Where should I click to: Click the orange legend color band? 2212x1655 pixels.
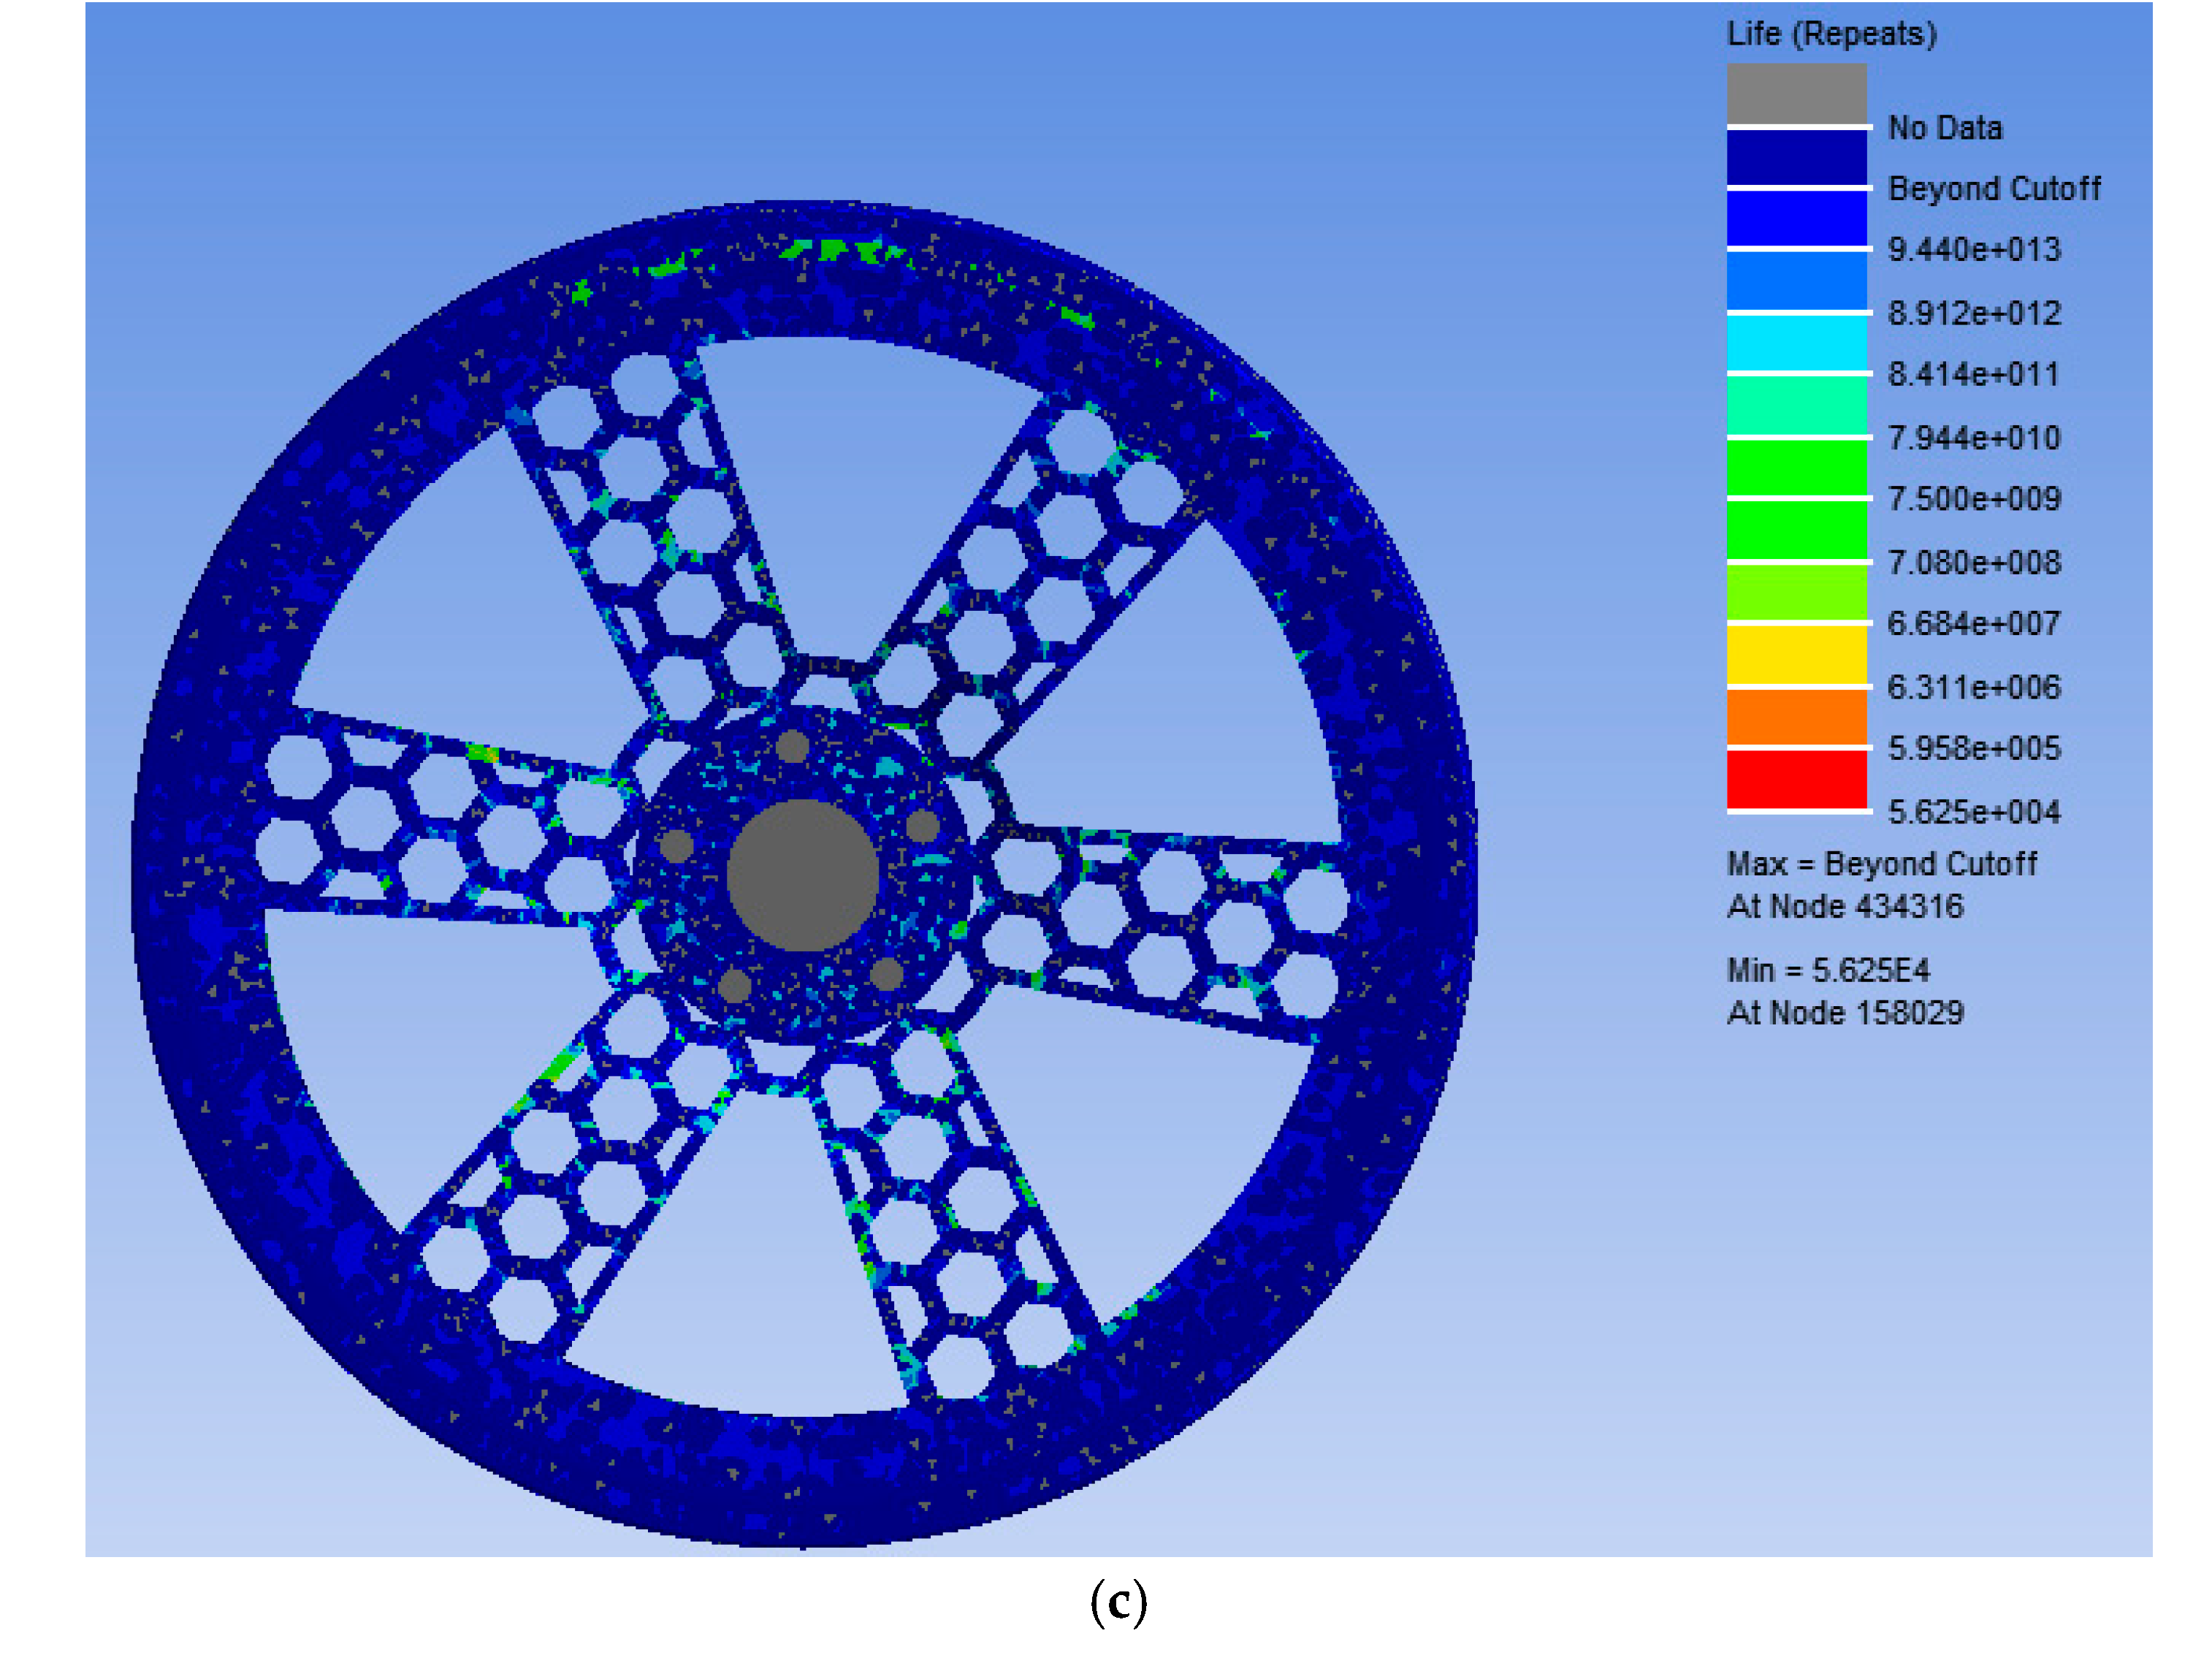[1796, 717]
